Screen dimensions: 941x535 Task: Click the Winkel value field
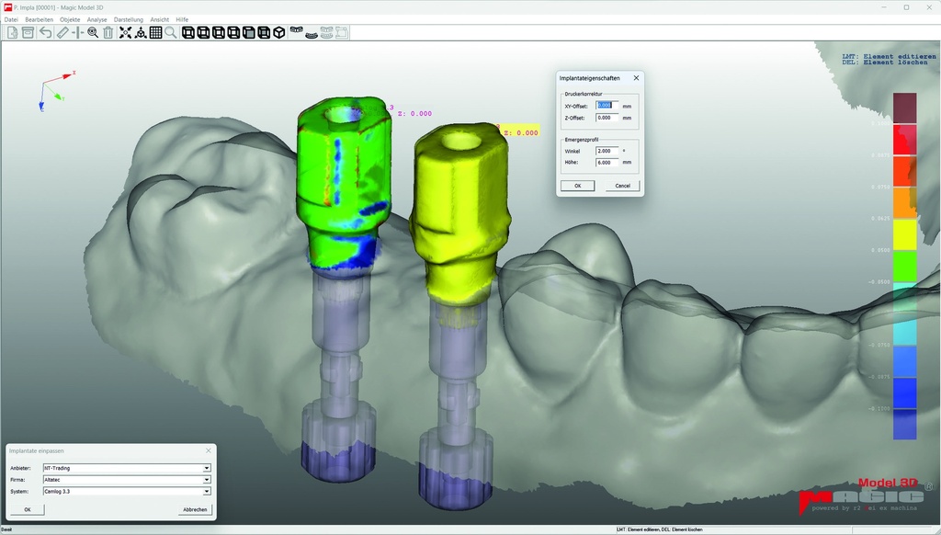[607, 151]
